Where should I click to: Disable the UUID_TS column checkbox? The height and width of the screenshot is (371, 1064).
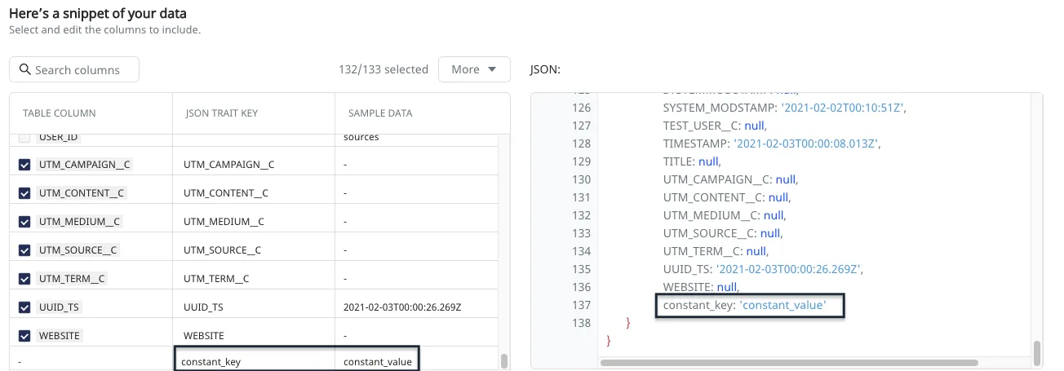click(x=24, y=307)
